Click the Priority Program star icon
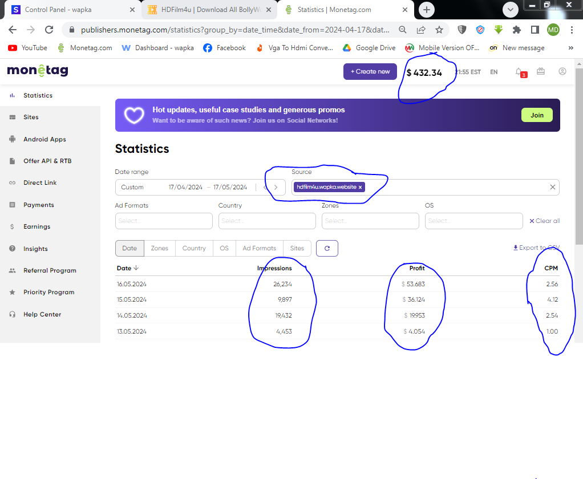This screenshot has height=479, width=583. point(13,292)
